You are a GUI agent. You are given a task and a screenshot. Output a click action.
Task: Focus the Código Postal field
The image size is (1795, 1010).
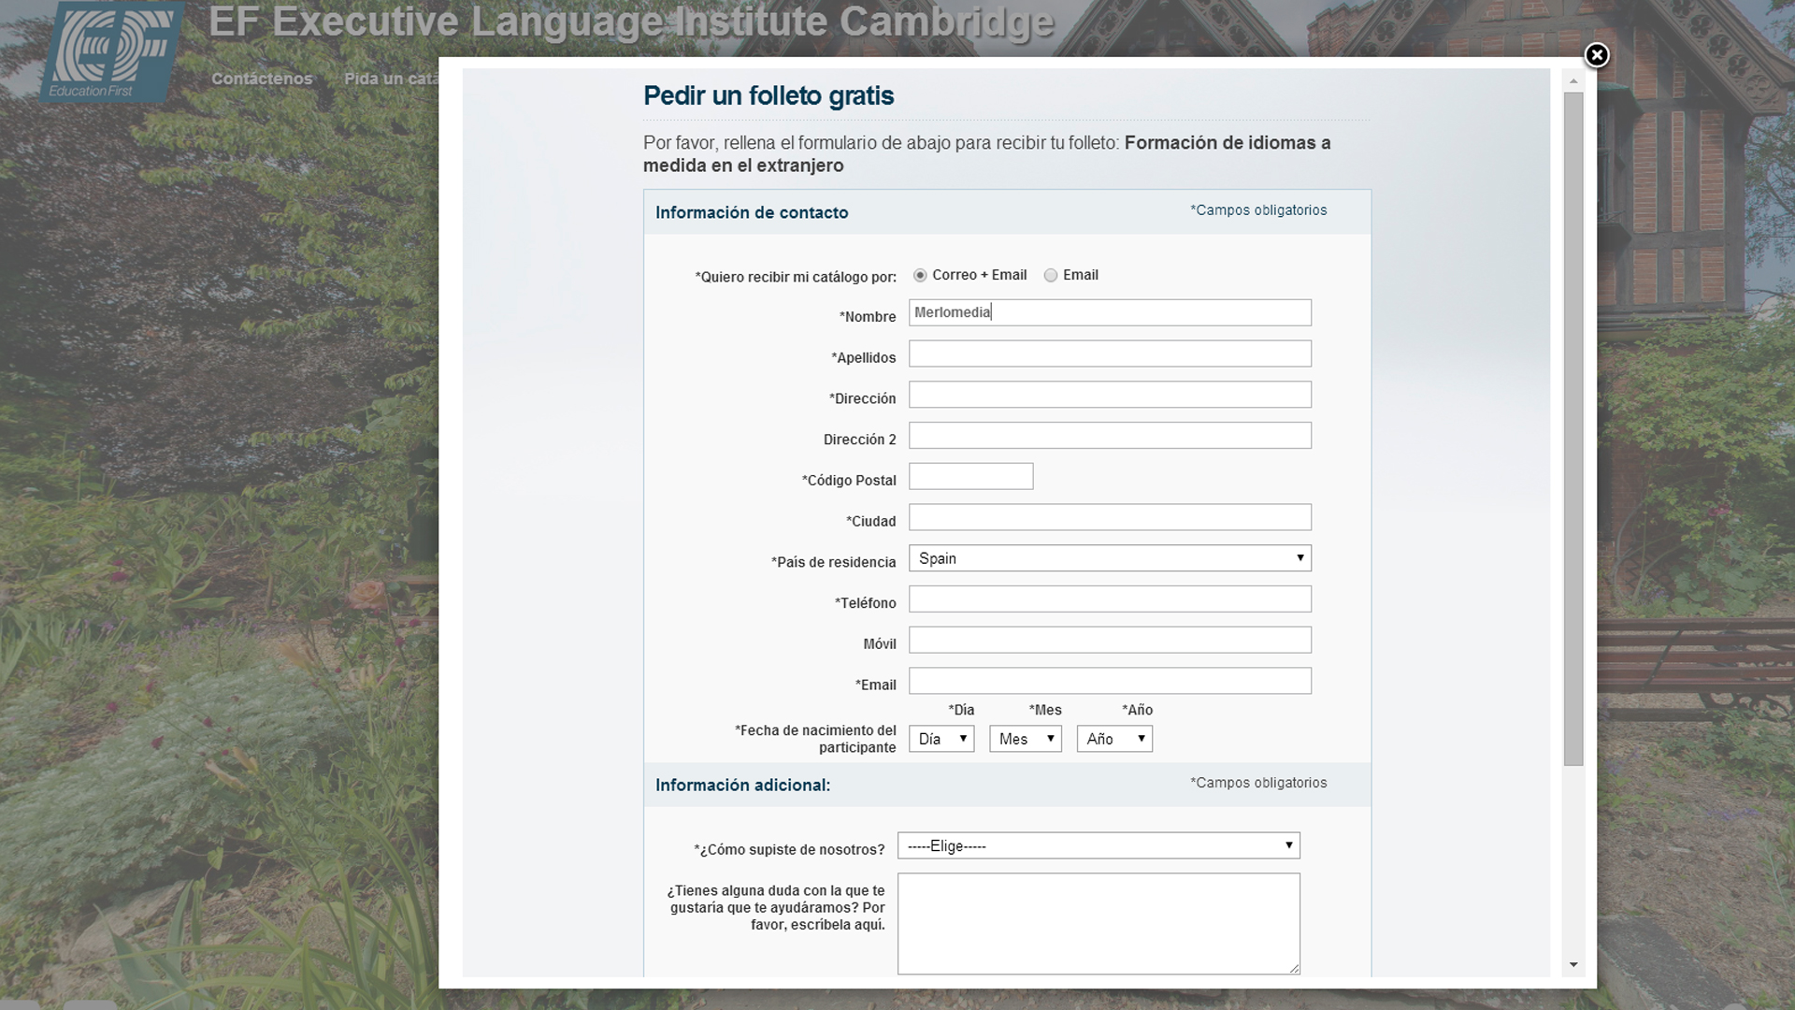pyautogui.click(x=970, y=476)
